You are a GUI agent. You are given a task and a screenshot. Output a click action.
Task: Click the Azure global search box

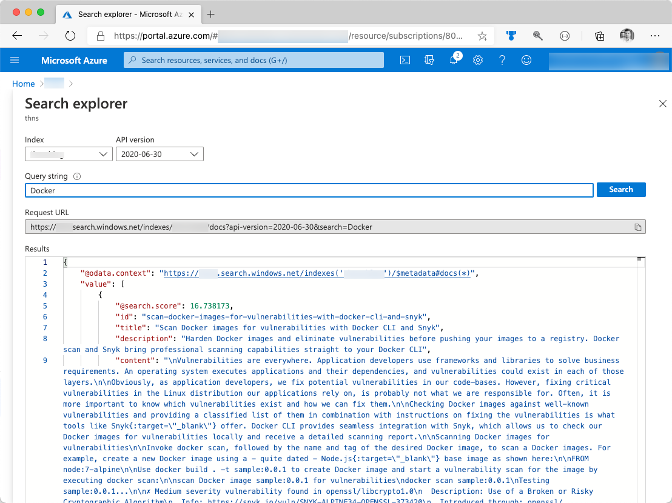tap(254, 60)
